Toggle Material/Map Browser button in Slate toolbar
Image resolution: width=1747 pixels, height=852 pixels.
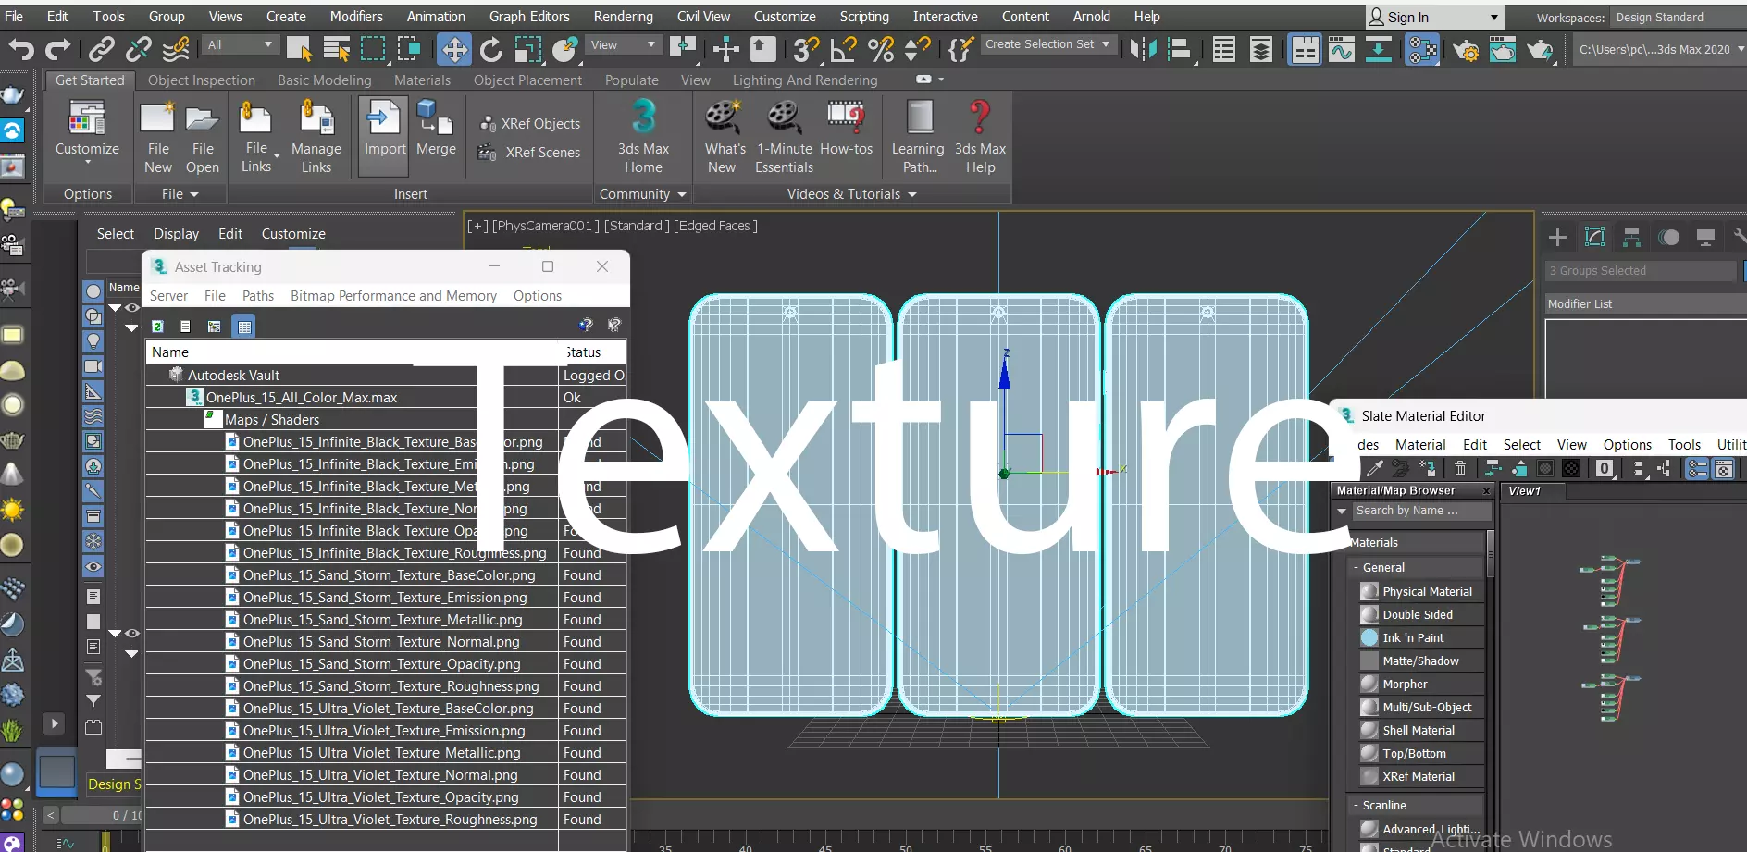[1698, 469]
